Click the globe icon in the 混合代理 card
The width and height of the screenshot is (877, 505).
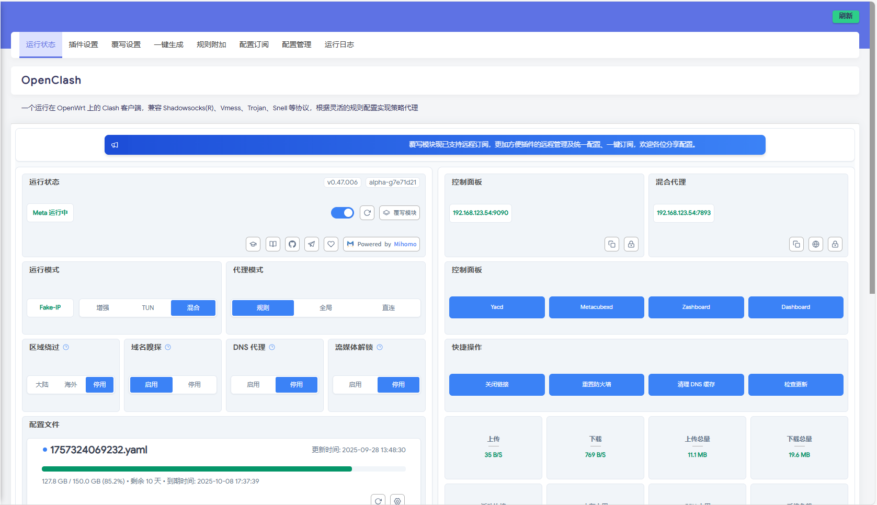pos(816,244)
